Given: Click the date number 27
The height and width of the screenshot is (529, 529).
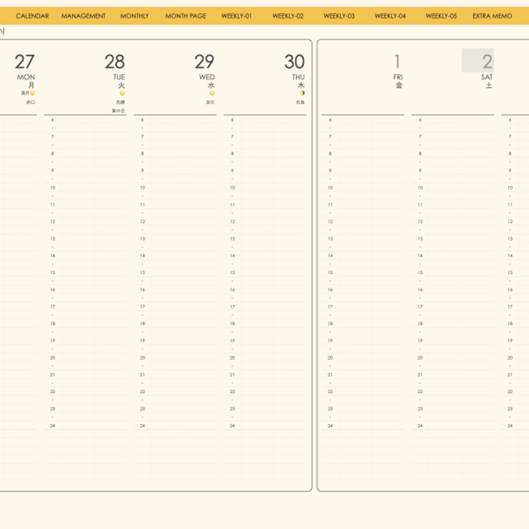Looking at the screenshot, I should click(25, 62).
